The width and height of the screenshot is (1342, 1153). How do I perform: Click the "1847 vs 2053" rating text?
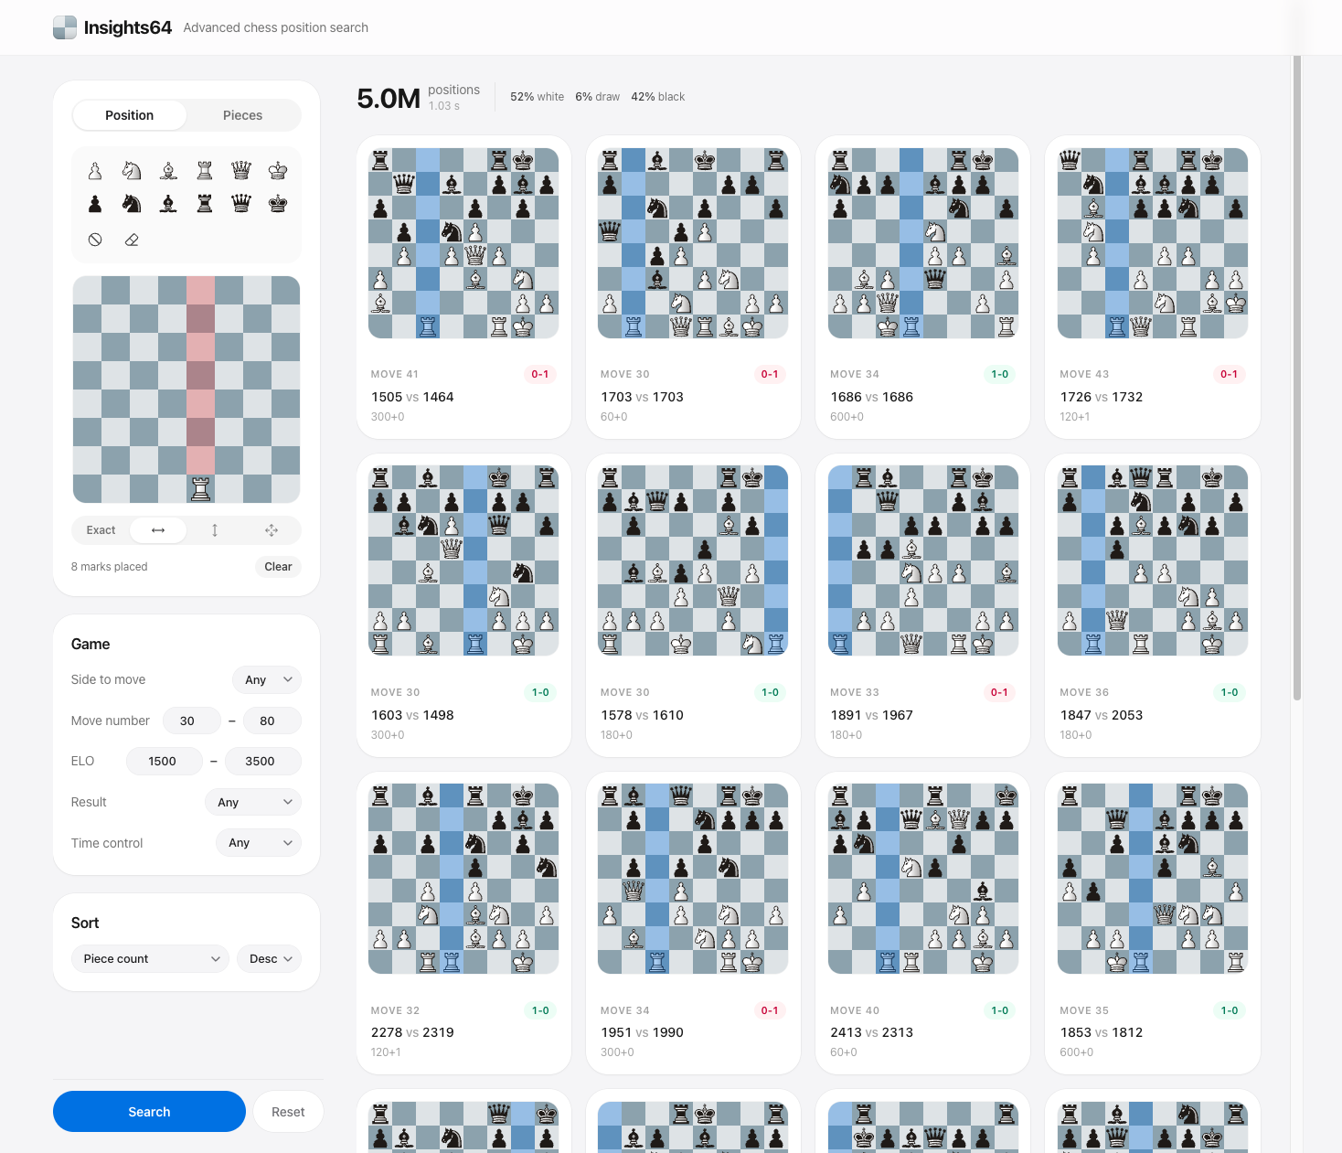coord(1102,715)
